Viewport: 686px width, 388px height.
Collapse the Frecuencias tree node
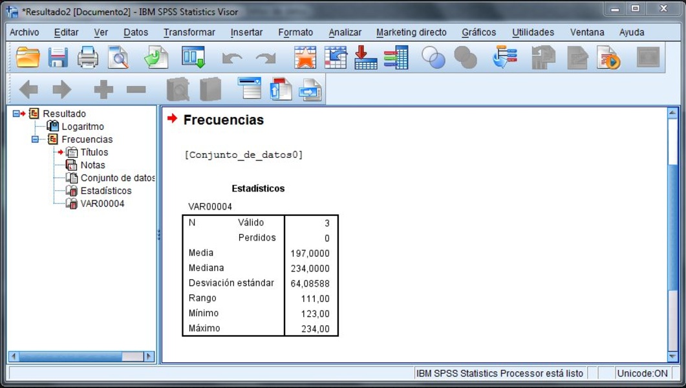36,140
